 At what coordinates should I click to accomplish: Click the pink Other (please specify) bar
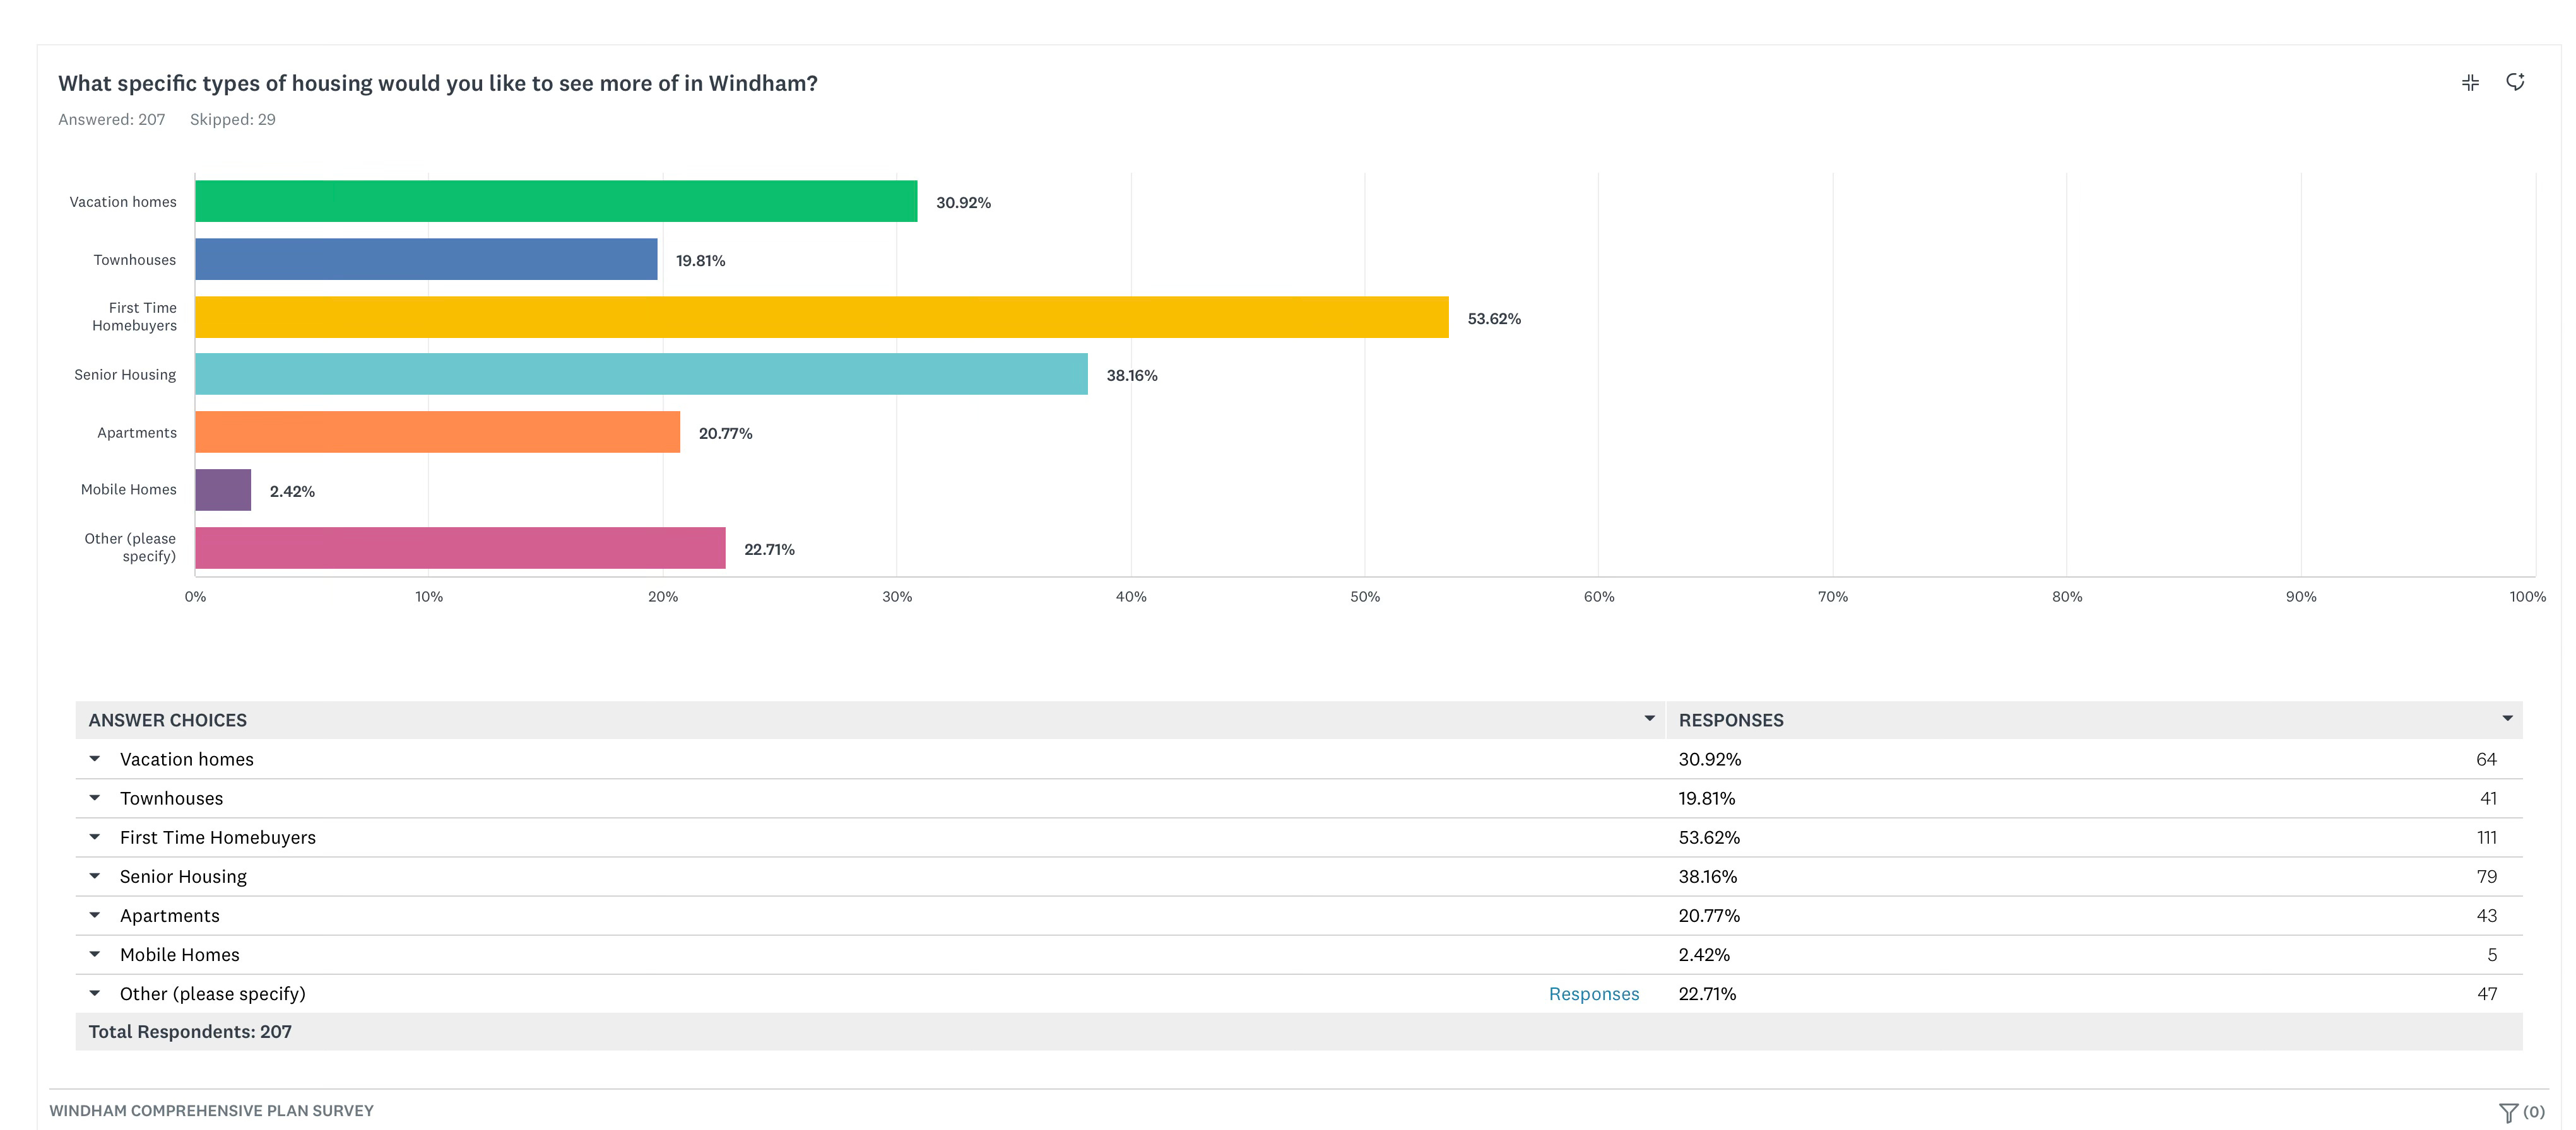click(460, 547)
